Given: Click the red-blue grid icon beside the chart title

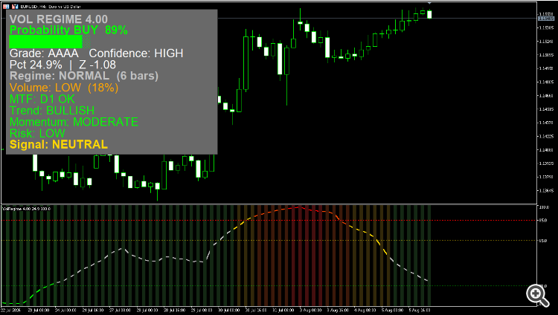Looking at the screenshot, I should coord(6,7).
